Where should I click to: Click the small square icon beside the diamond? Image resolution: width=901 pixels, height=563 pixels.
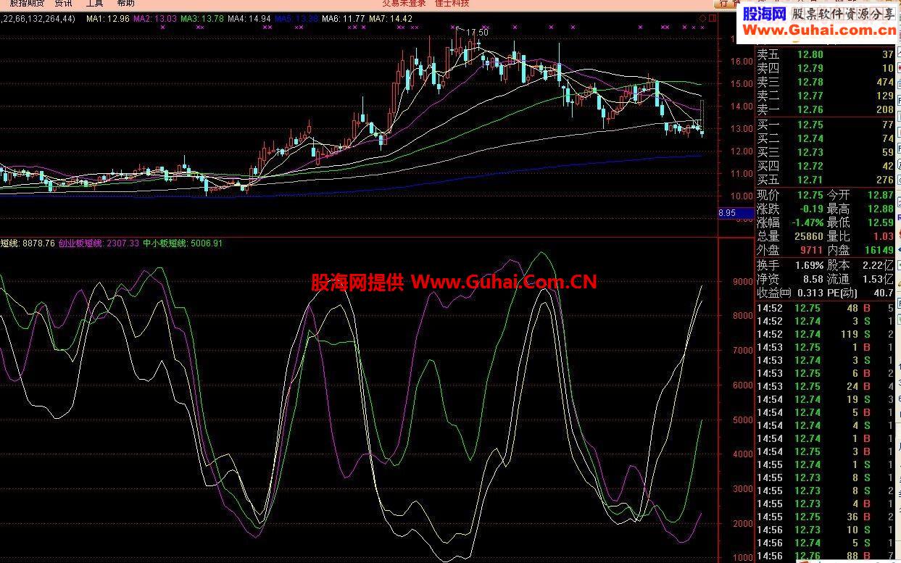point(712,18)
